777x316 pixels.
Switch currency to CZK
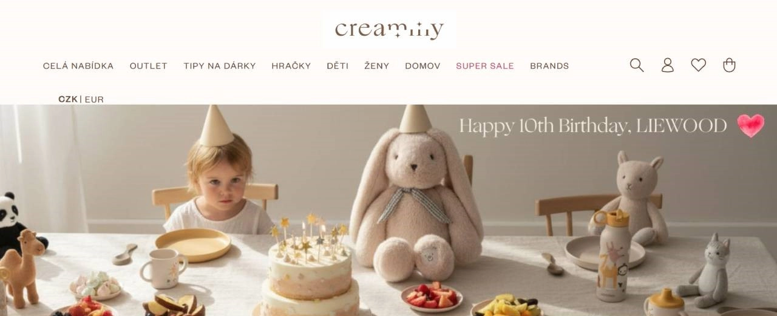click(x=68, y=99)
